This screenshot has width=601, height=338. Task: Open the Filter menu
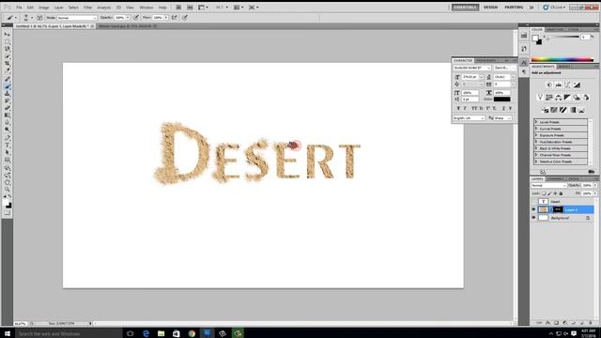point(87,8)
